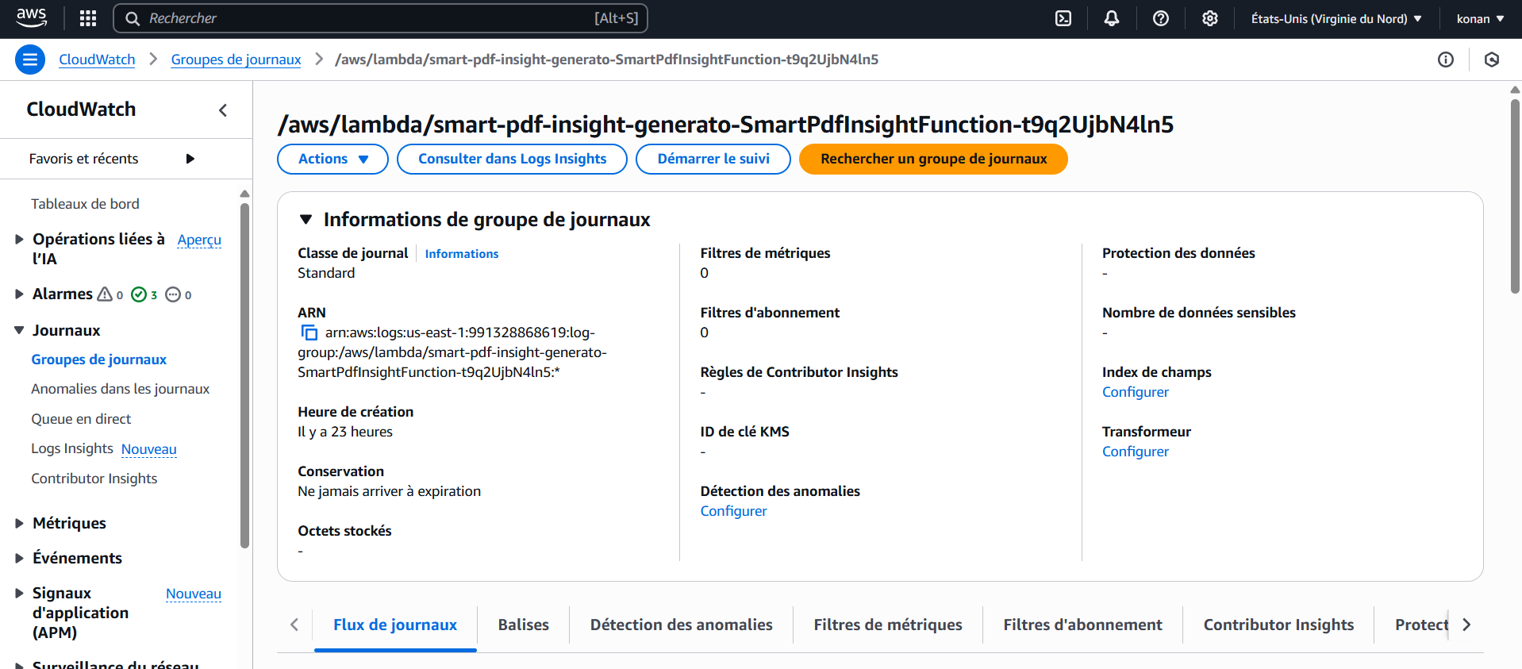The height and width of the screenshot is (669, 1522).
Task: Click the ARN value text
Action: pyautogui.click(x=452, y=352)
